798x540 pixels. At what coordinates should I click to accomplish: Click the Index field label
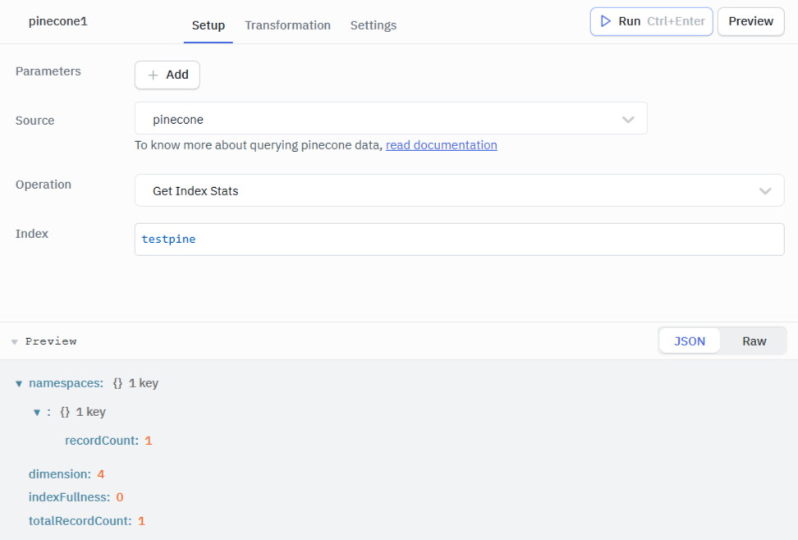click(31, 234)
